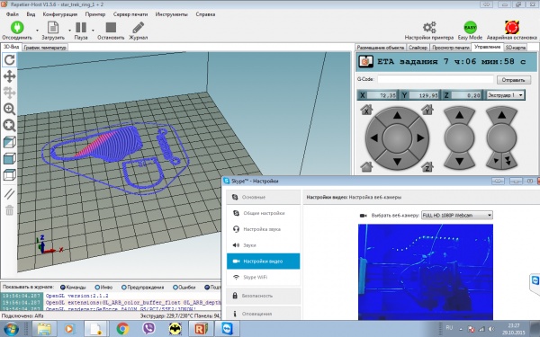The height and width of the screenshot is (337, 540).
Task: Open the Экструдер 1 dropdown
Action: coord(505,95)
